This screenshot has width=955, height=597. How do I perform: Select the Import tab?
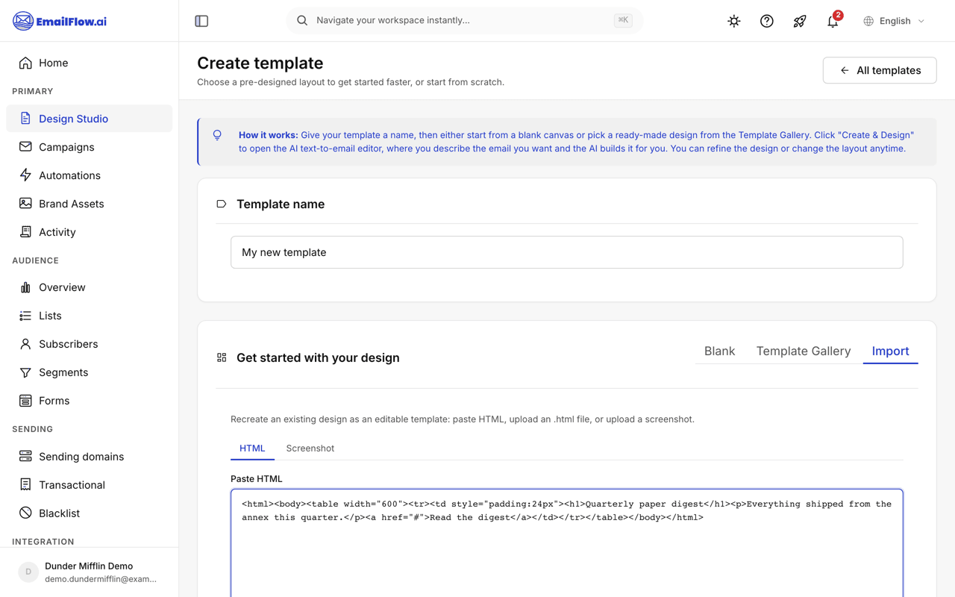tap(890, 351)
